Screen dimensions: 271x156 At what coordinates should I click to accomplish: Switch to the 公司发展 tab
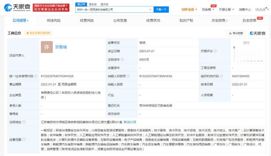point(120,20)
